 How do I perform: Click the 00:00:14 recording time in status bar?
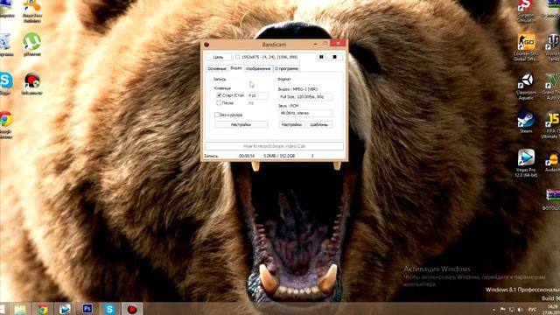[x=247, y=156]
